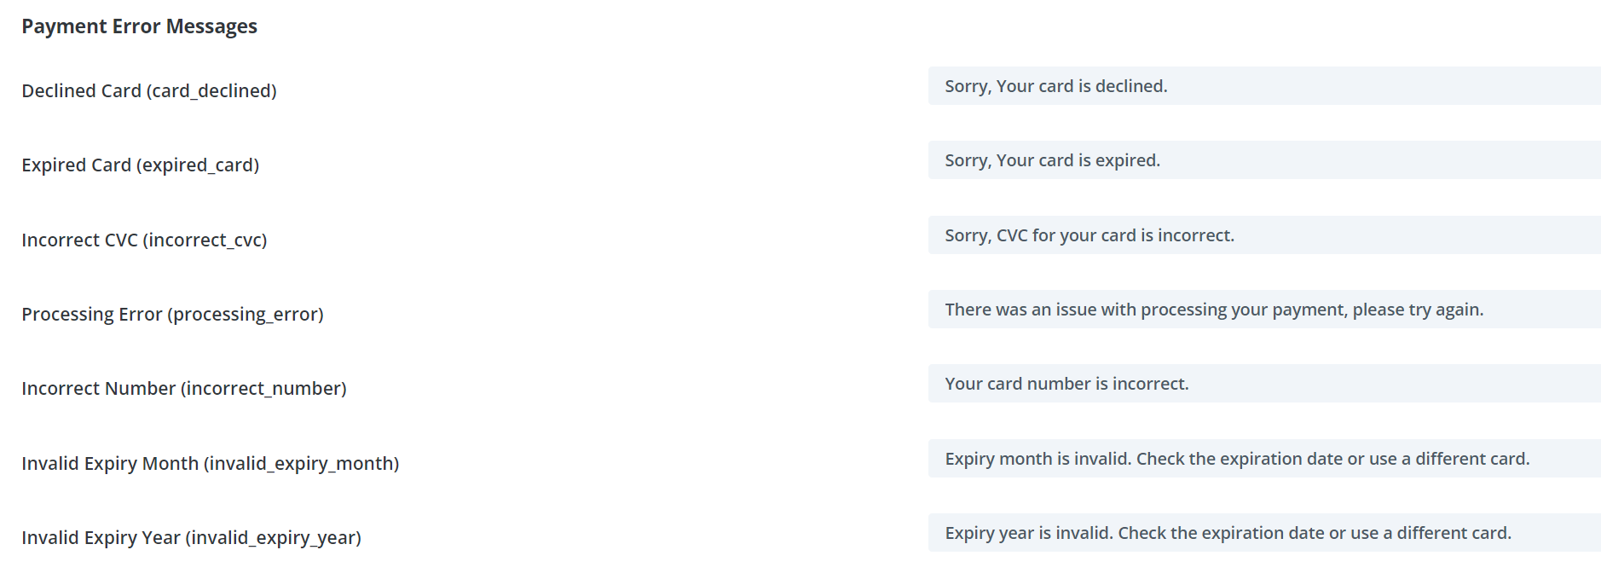Click the invalid expiry month message input
The width and height of the screenshot is (1601, 579).
click(x=1262, y=458)
